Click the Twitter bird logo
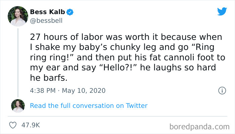This screenshot has width=235, height=134. [222, 11]
